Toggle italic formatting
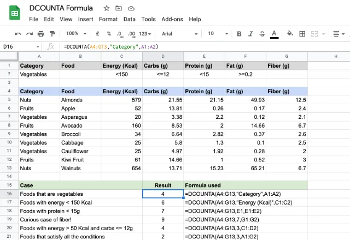Image resolution: width=350 pixels, height=240 pixels. 250,34
